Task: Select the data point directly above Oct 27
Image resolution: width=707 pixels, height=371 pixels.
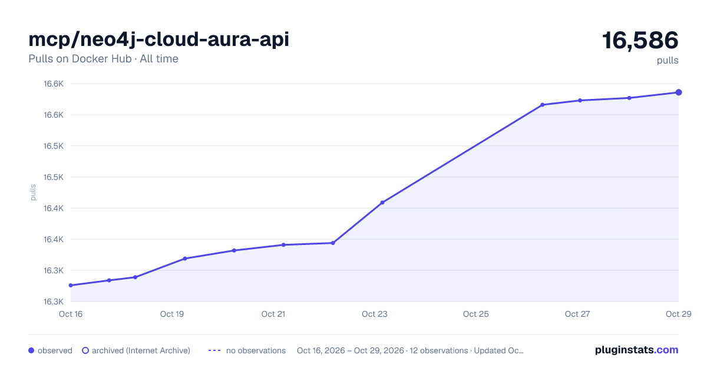Action: 580,101
